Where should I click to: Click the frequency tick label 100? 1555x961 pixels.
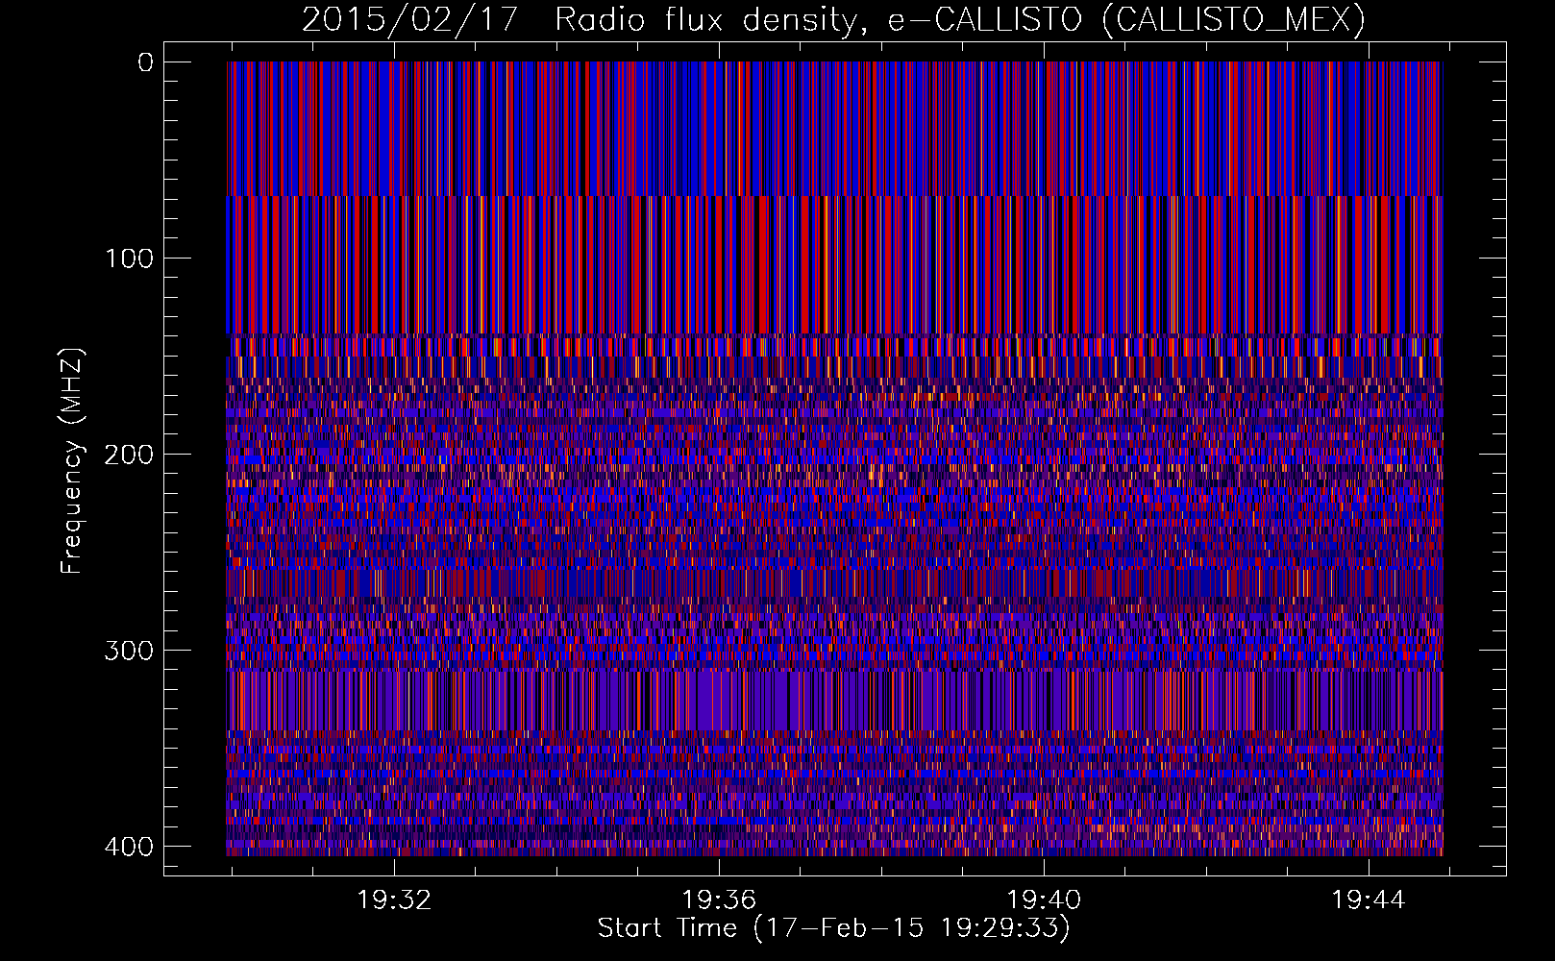tap(128, 259)
